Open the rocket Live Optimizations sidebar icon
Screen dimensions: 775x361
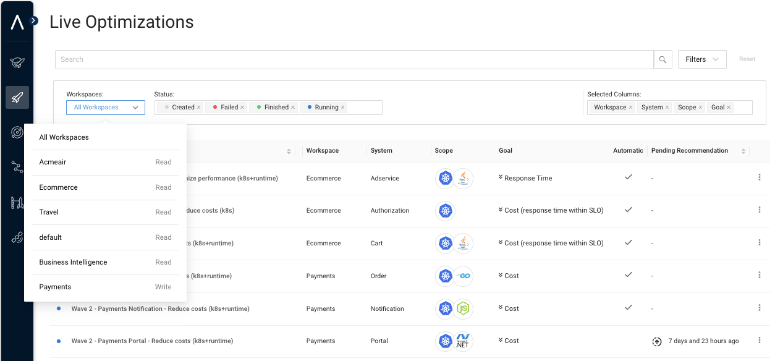tap(17, 97)
